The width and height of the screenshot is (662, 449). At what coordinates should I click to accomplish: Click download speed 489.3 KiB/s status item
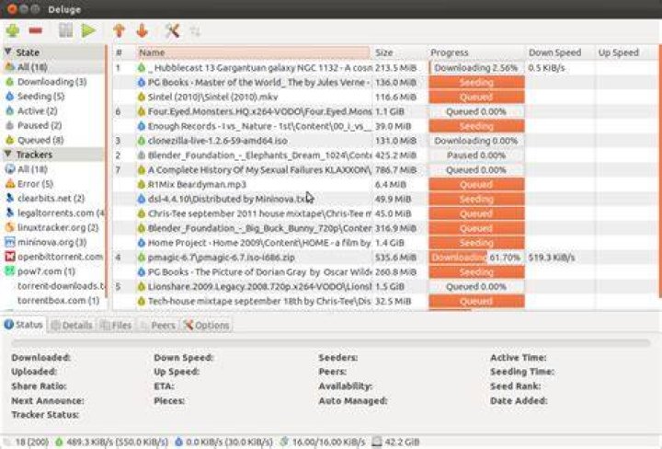pyautogui.click(x=111, y=442)
